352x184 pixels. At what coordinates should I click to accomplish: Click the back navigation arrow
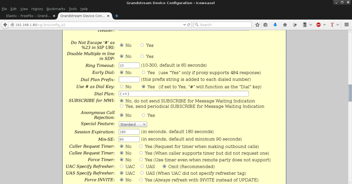coord(5,25)
